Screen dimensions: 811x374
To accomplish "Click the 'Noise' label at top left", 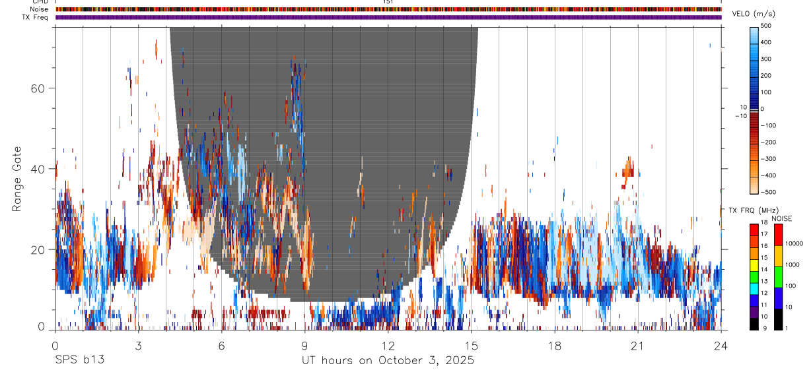I will [40, 9].
